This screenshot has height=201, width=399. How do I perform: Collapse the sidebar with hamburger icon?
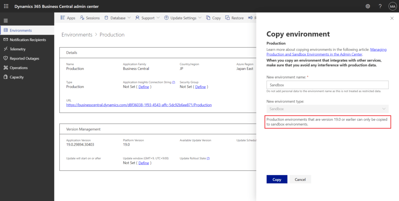click(5, 21)
